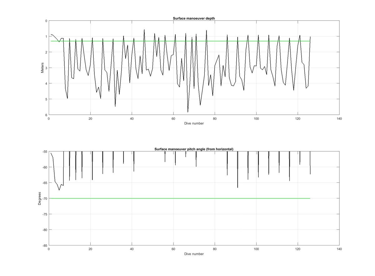
Task: Click x-axis tick '120' on pitch angle plot
Action: pos(298,249)
